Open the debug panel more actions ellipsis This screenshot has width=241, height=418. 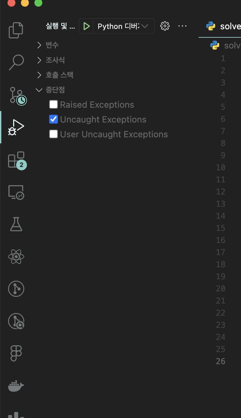[182, 26]
